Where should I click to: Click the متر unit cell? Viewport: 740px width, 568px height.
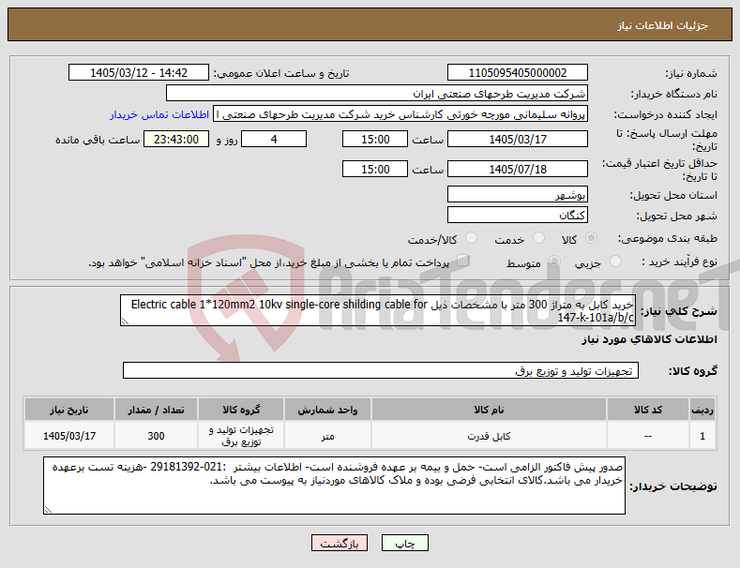(327, 436)
